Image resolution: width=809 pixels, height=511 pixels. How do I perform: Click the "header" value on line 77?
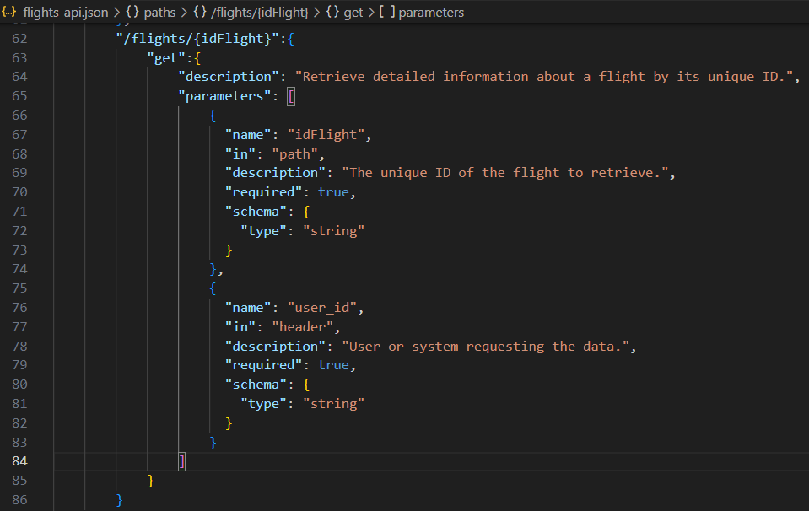(x=302, y=327)
